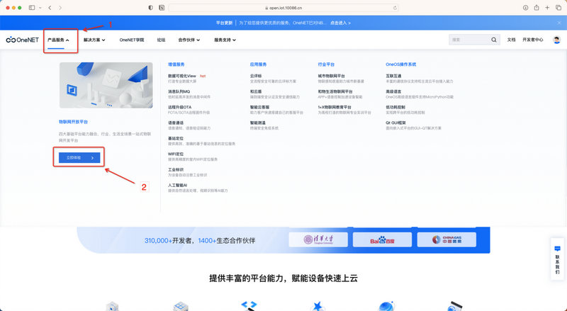The image size is (567, 311).
Task: Open 1+X物联网教育平台 entry
Action: [335, 107]
